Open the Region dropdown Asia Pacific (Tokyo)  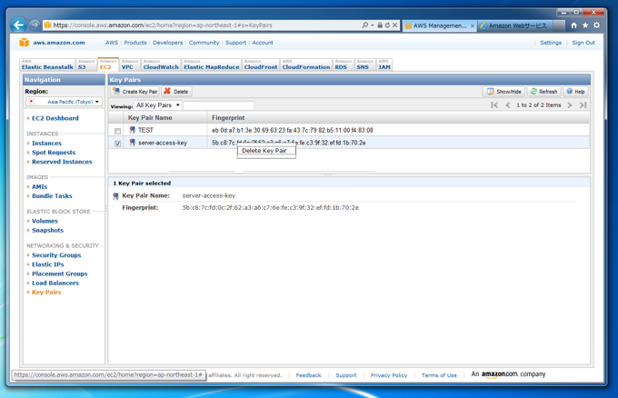(64, 102)
